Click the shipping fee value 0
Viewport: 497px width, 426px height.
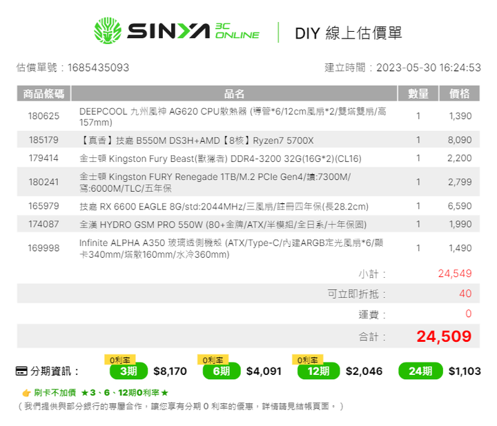469,314
